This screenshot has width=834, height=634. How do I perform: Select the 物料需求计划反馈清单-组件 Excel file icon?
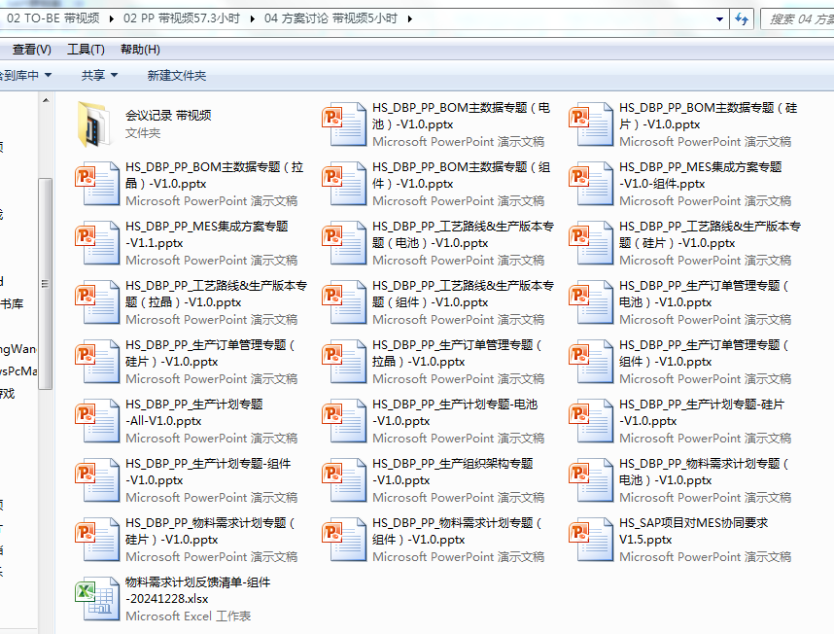pyautogui.click(x=95, y=598)
